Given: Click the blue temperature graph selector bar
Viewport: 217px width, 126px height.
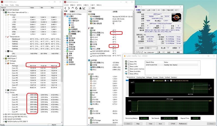Looking at the screenshot, I should (x=127, y=80).
